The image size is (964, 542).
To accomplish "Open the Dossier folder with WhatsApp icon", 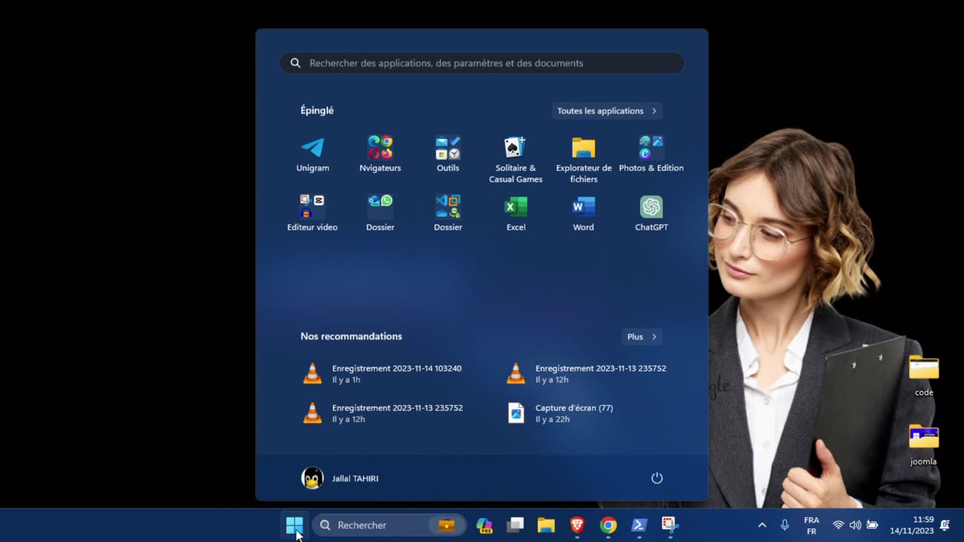I will 380,213.
